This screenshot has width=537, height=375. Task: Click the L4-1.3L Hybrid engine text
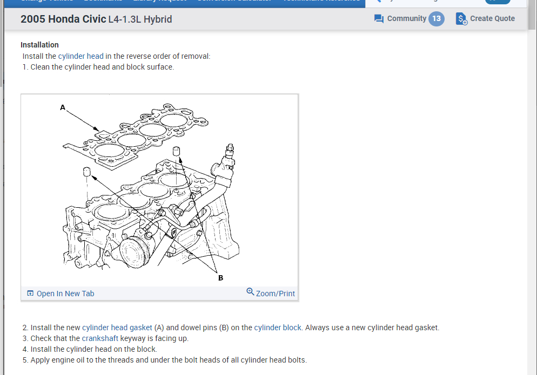(x=140, y=19)
